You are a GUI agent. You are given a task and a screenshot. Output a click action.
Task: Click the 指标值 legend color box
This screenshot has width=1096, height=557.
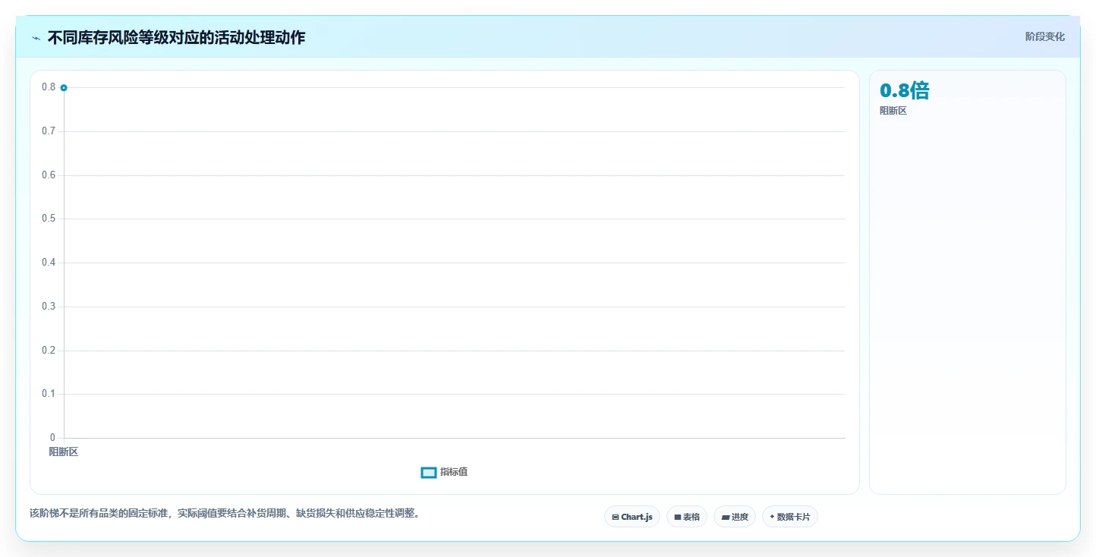[429, 473]
